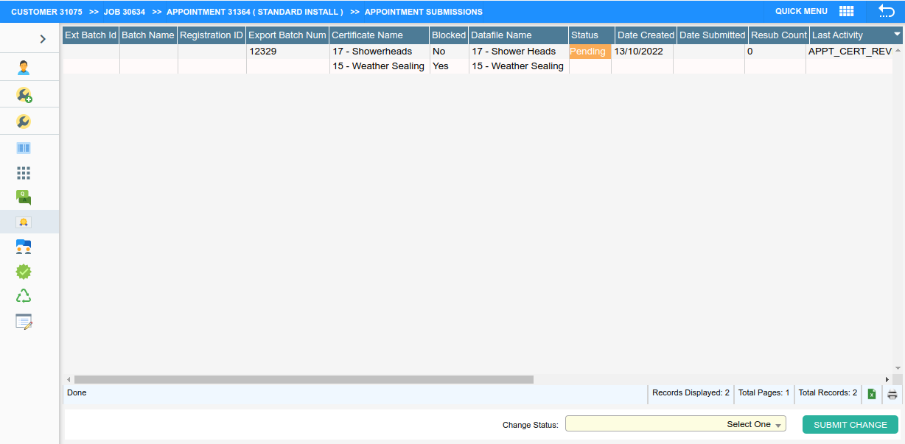The width and height of the screenshot is (905, 444).
Task: Navigate to CUSTOMER 31075 breadcrumb
Action: pos(46,12)
